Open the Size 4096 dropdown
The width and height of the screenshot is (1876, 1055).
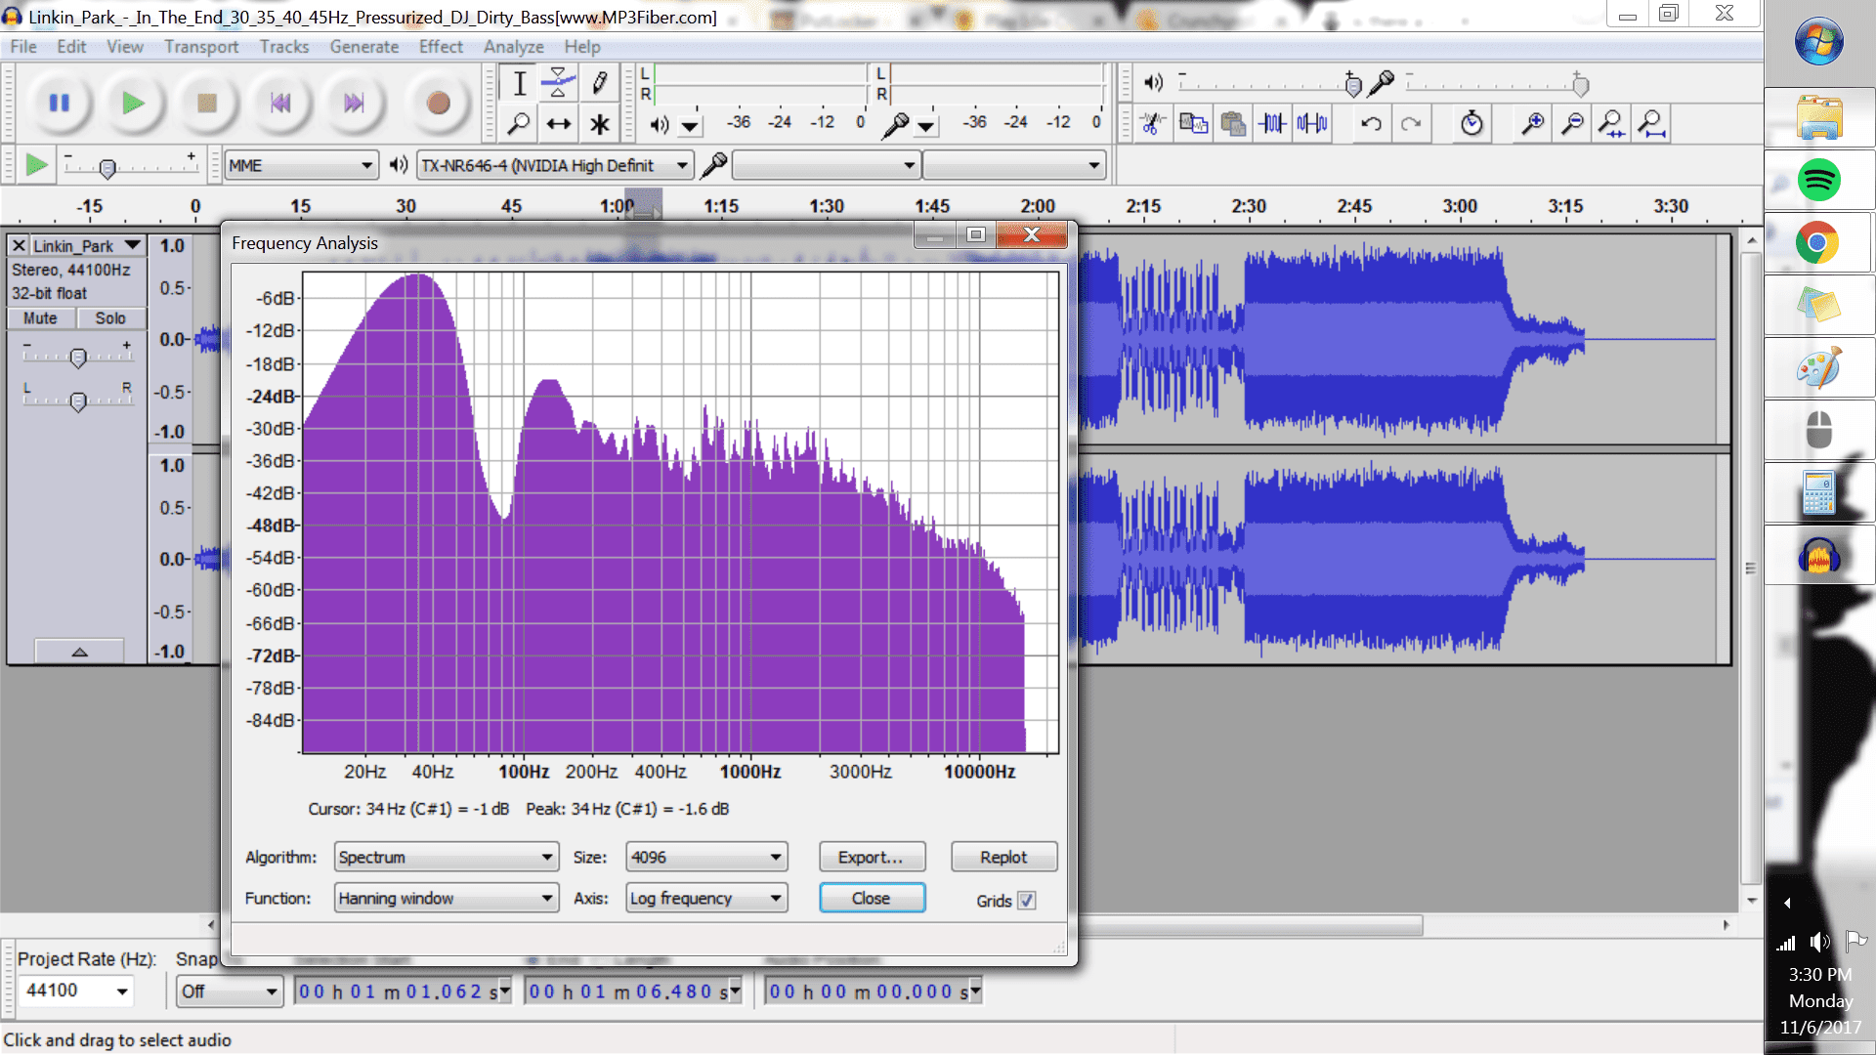click(x=706, y=857)
